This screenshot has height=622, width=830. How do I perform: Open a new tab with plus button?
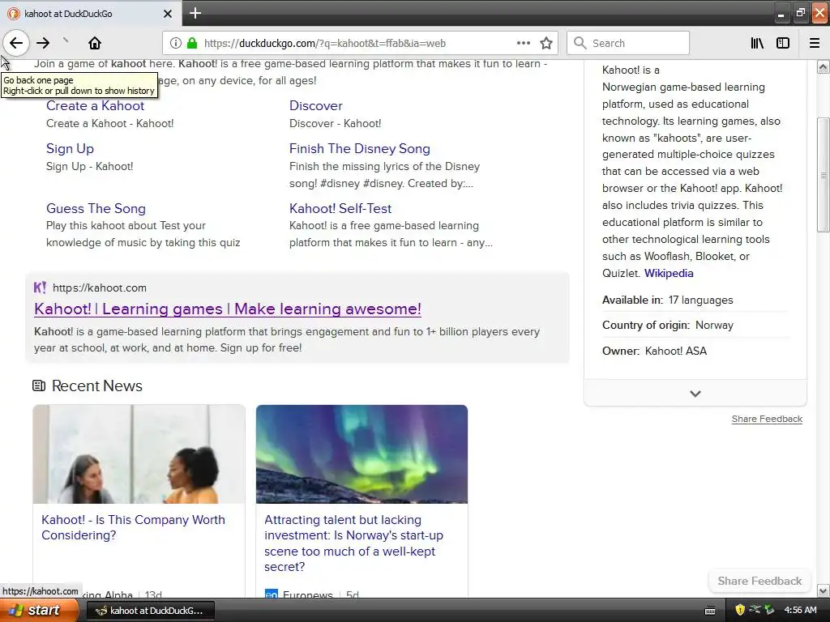[x=195, y=13]
